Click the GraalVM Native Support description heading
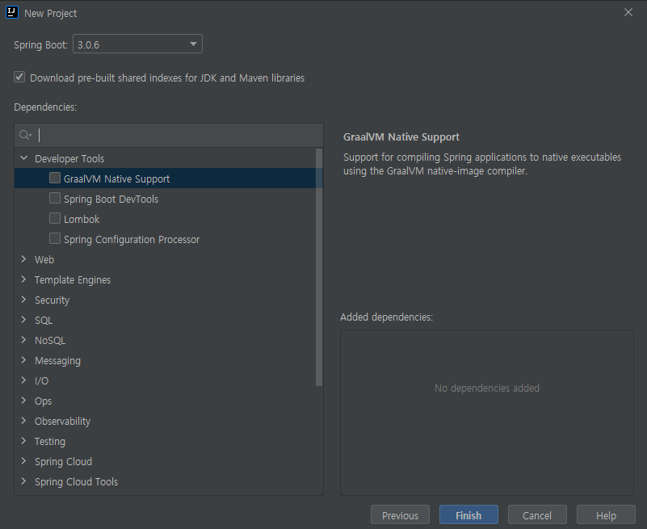Screen dimensions: 647x529 tap(401, 137)
